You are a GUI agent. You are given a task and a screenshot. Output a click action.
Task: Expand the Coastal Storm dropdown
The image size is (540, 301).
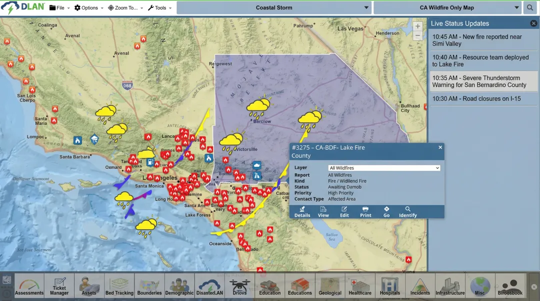tap(274, 8)
